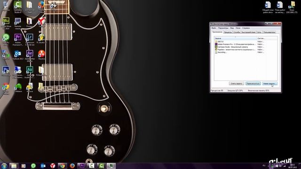Open the Справка menu in Task Manager

click(246, 28)
